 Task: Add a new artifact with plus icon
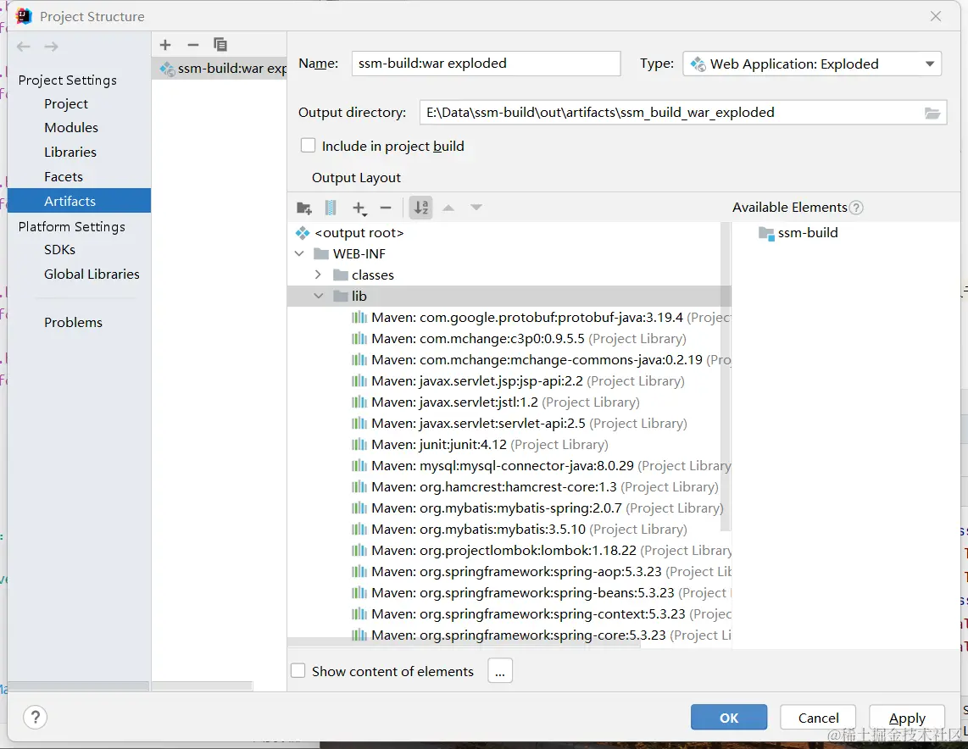coord(164,45)
